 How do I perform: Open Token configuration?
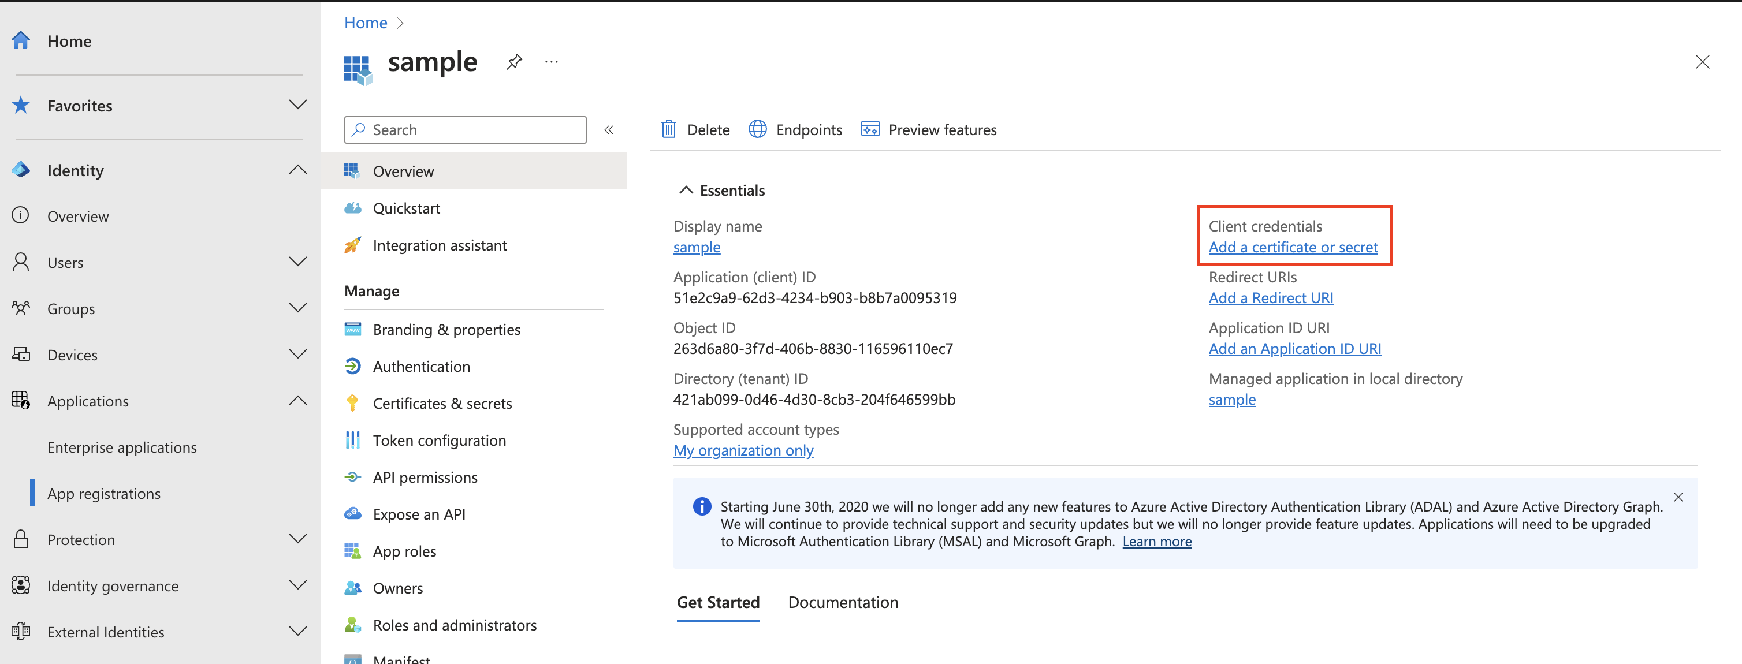439,440
